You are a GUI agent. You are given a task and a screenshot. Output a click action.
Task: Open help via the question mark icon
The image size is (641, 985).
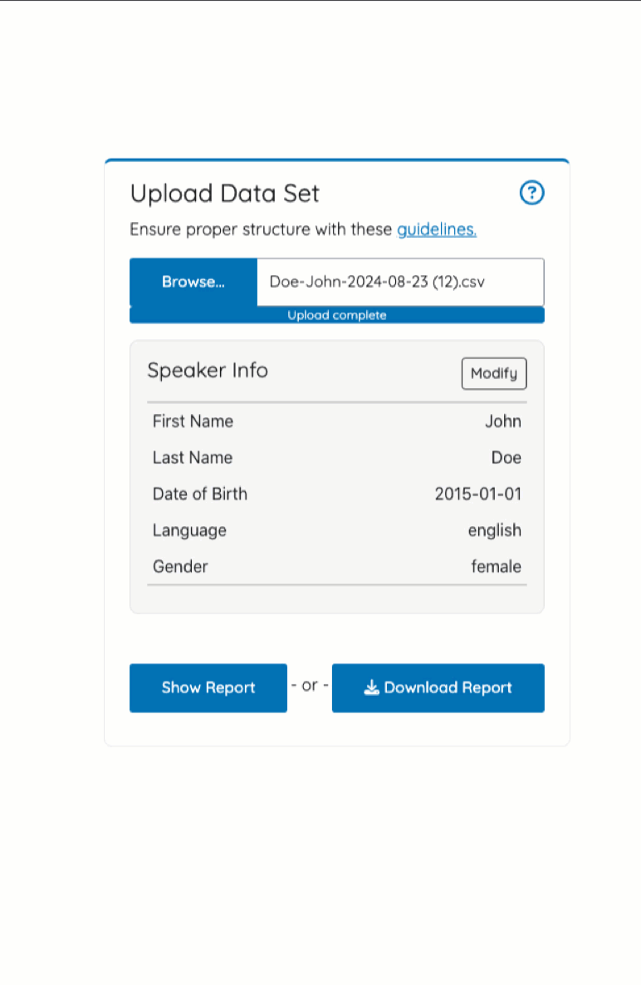(x=531, y=193)
